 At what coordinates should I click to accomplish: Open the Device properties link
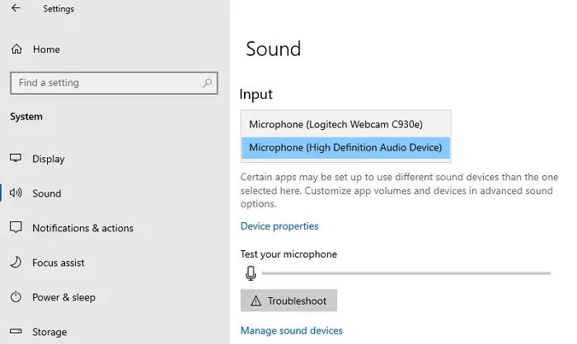click(279, 226)
